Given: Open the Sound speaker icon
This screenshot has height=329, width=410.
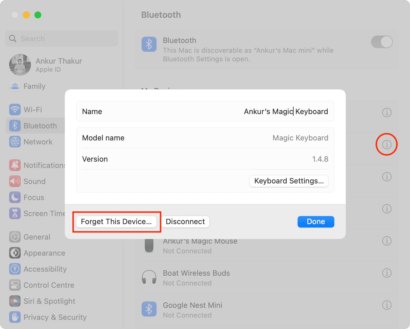Looking at the screenshot, I should click(x=15, y=181).
